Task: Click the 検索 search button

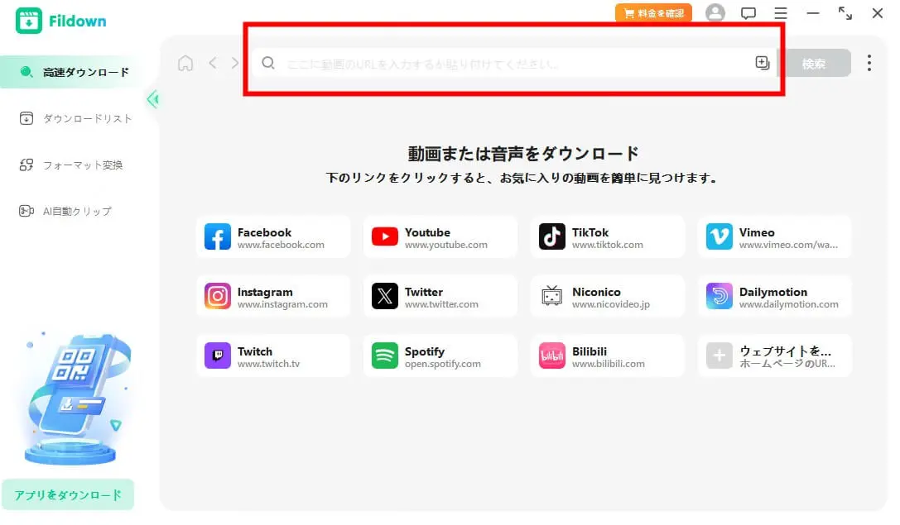Action: (814, 63)
